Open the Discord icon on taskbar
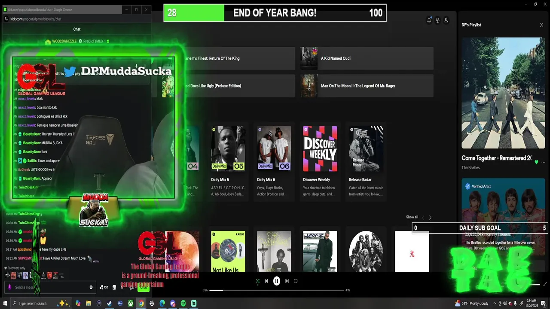The height and width of the screenshot is (309, 550). pyautogui.click(x=173, y=303)
